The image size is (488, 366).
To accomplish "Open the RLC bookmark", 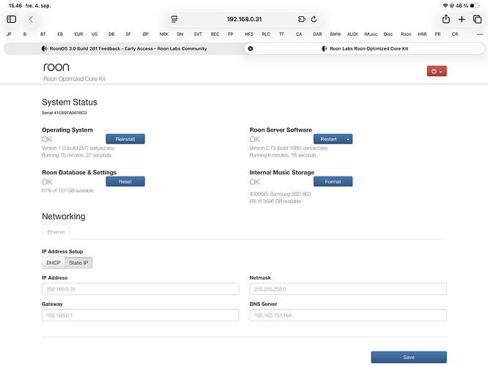I will pos(266,34).
